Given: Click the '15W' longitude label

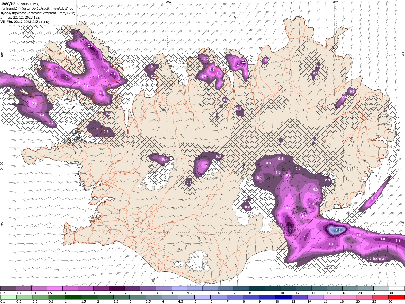Looking at the screenshot, I should click(335, 2).
